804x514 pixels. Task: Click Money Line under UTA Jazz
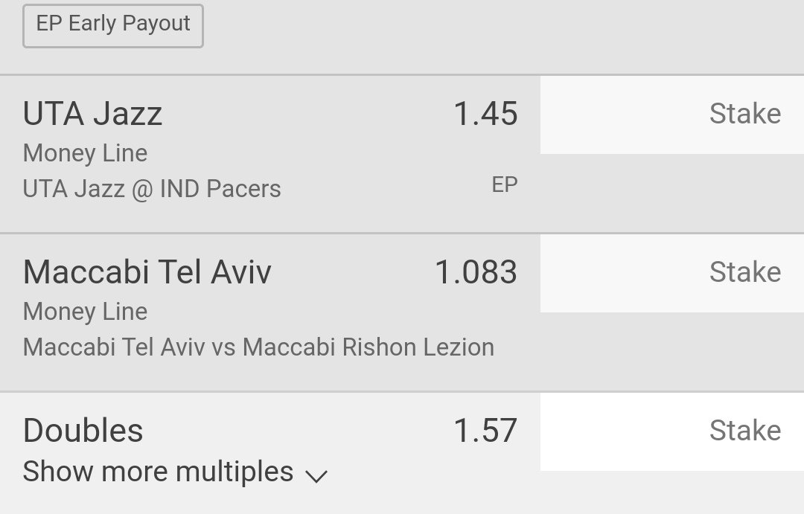85,153
